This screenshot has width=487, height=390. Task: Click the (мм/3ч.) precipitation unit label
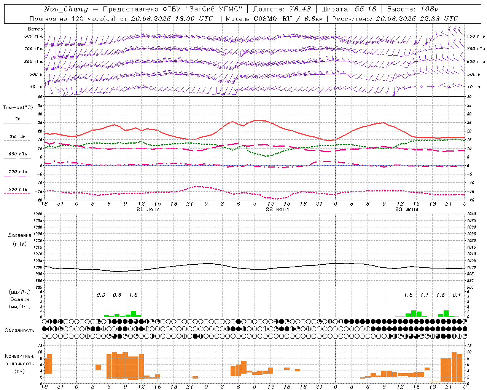pyautogui.click(x=19, y=292)
